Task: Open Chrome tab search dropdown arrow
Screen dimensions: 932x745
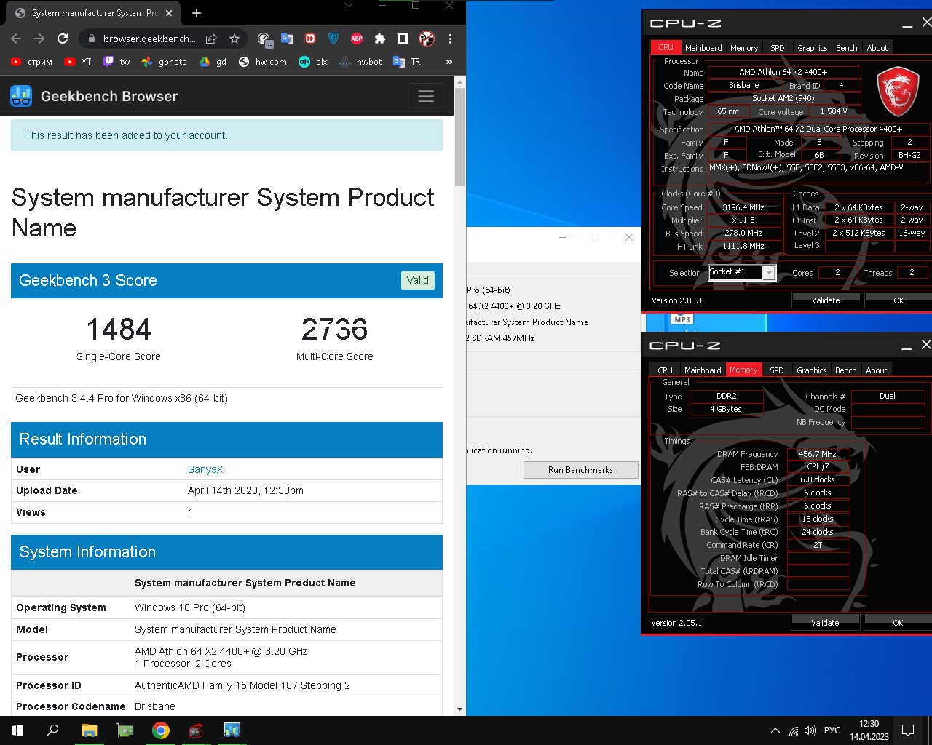Action: (x=349, y=5)
